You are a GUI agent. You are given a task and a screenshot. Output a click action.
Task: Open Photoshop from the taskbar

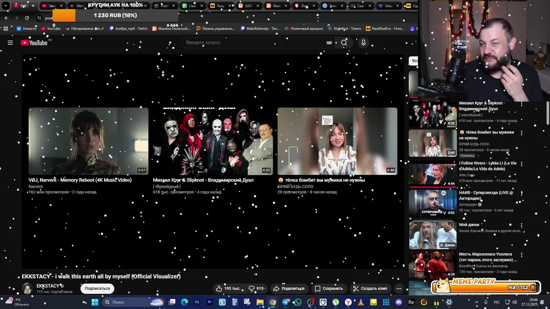point(197,302)
